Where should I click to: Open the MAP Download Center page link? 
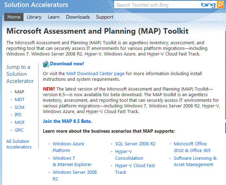(95, 74)
